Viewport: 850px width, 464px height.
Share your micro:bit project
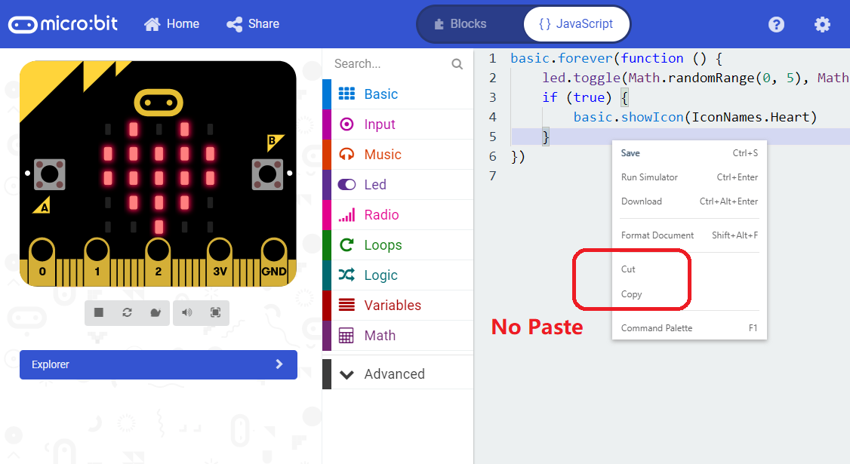253,23
